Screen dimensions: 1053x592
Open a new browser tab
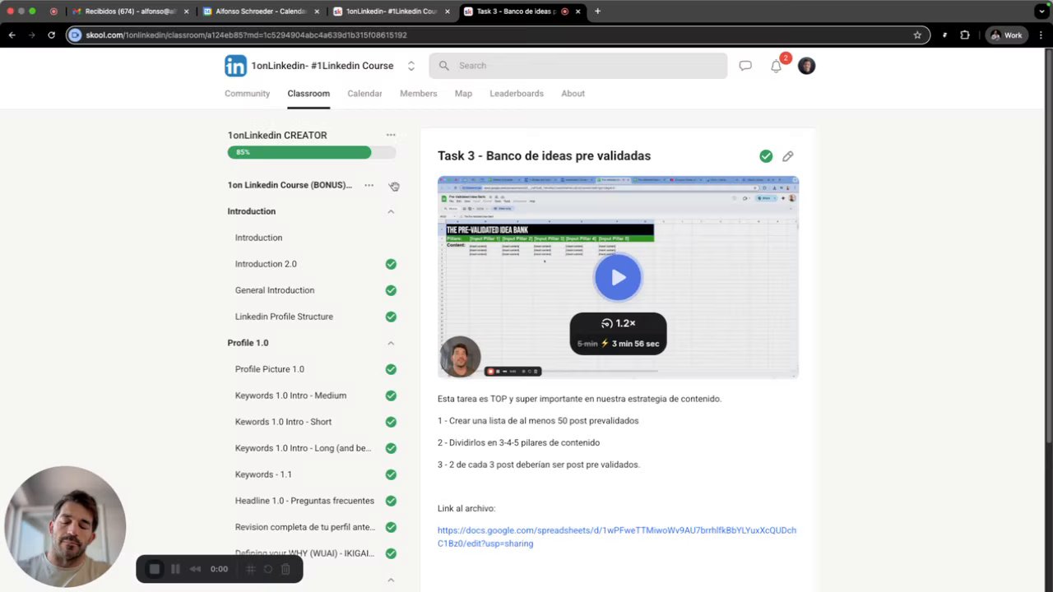pos(597,12)
